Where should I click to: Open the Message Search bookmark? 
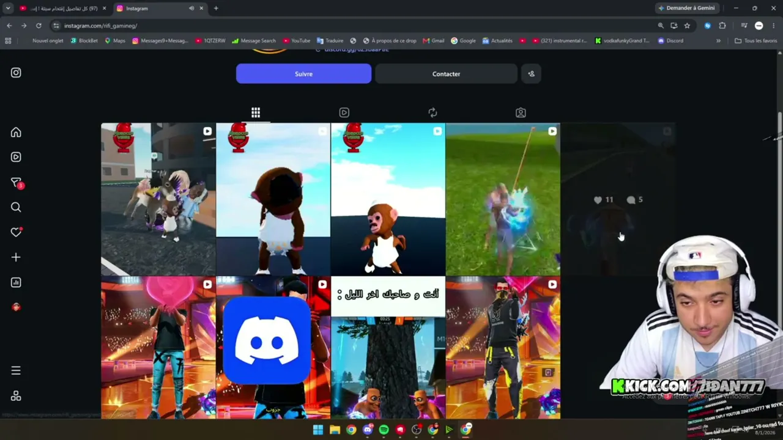pos(253,41)
